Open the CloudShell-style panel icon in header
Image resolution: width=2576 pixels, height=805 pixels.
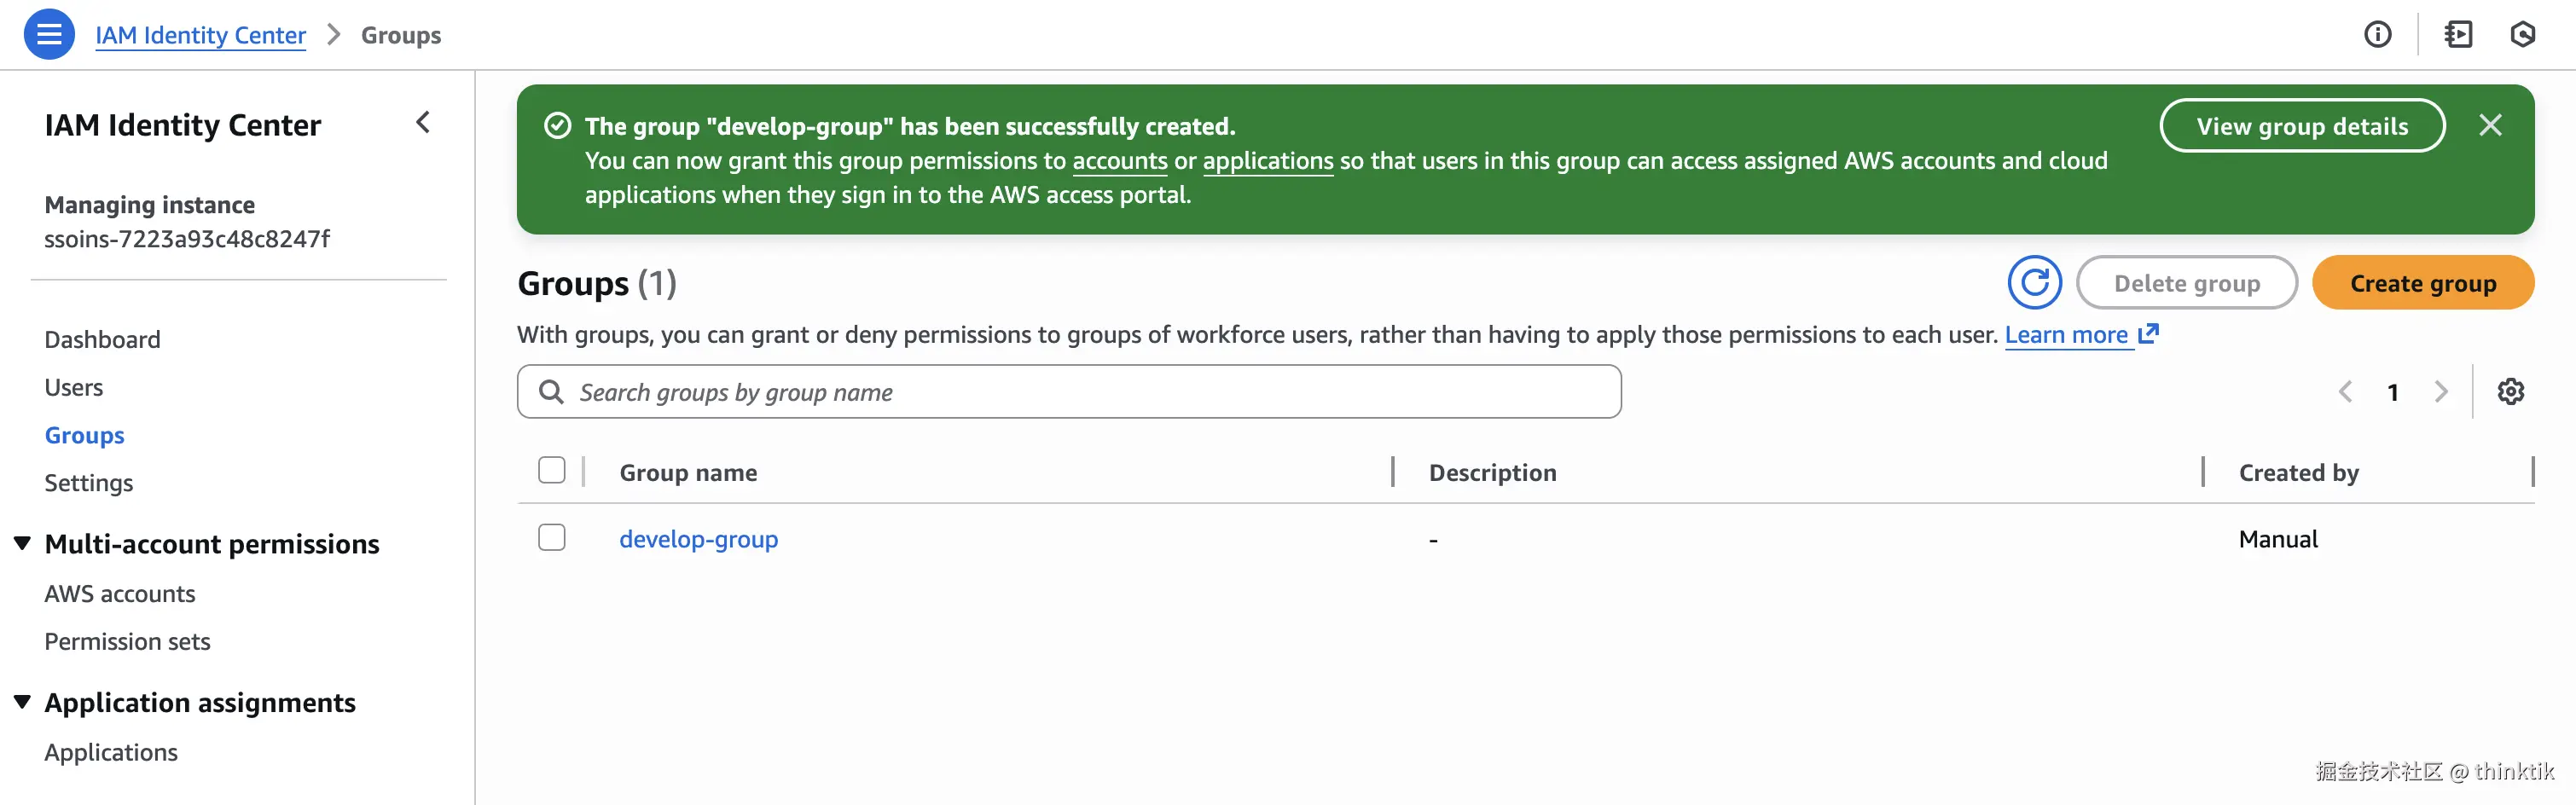[2457, 35]
